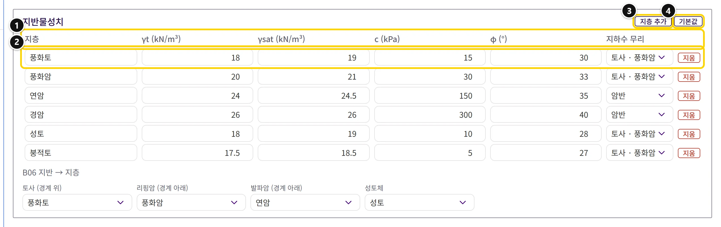Viewport: 721px width, 227px height.
Task: Remove the 경암 layer row
Action: click(x=689, y=115)
